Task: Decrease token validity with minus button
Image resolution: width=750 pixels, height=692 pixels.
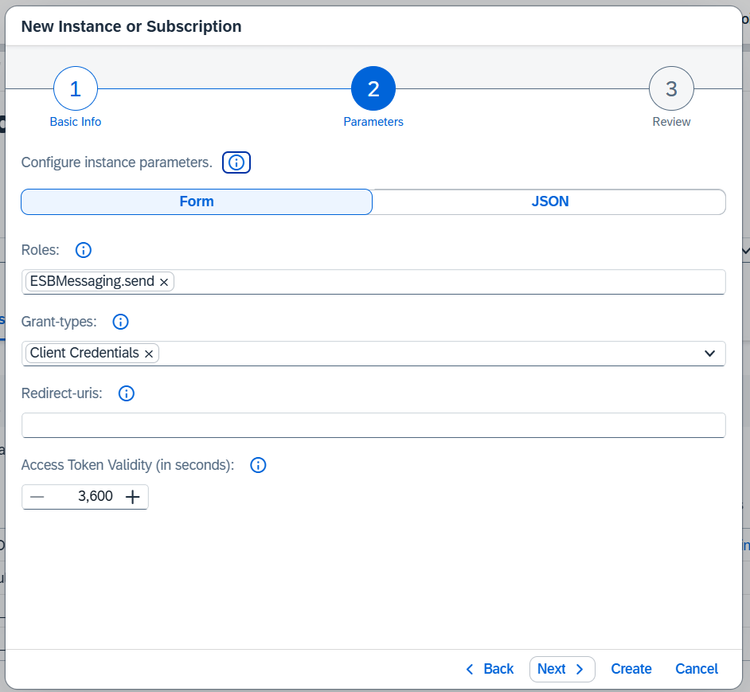Action: pos(37,497)
